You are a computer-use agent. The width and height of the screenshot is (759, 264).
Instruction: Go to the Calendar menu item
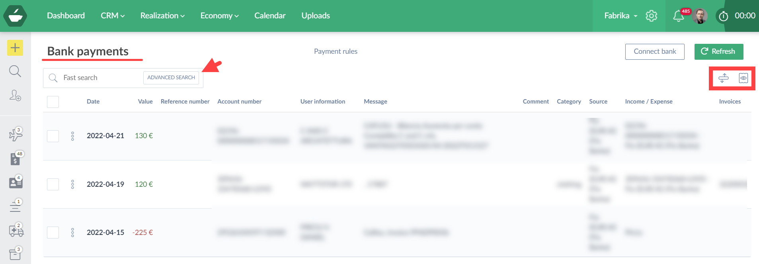270,16
